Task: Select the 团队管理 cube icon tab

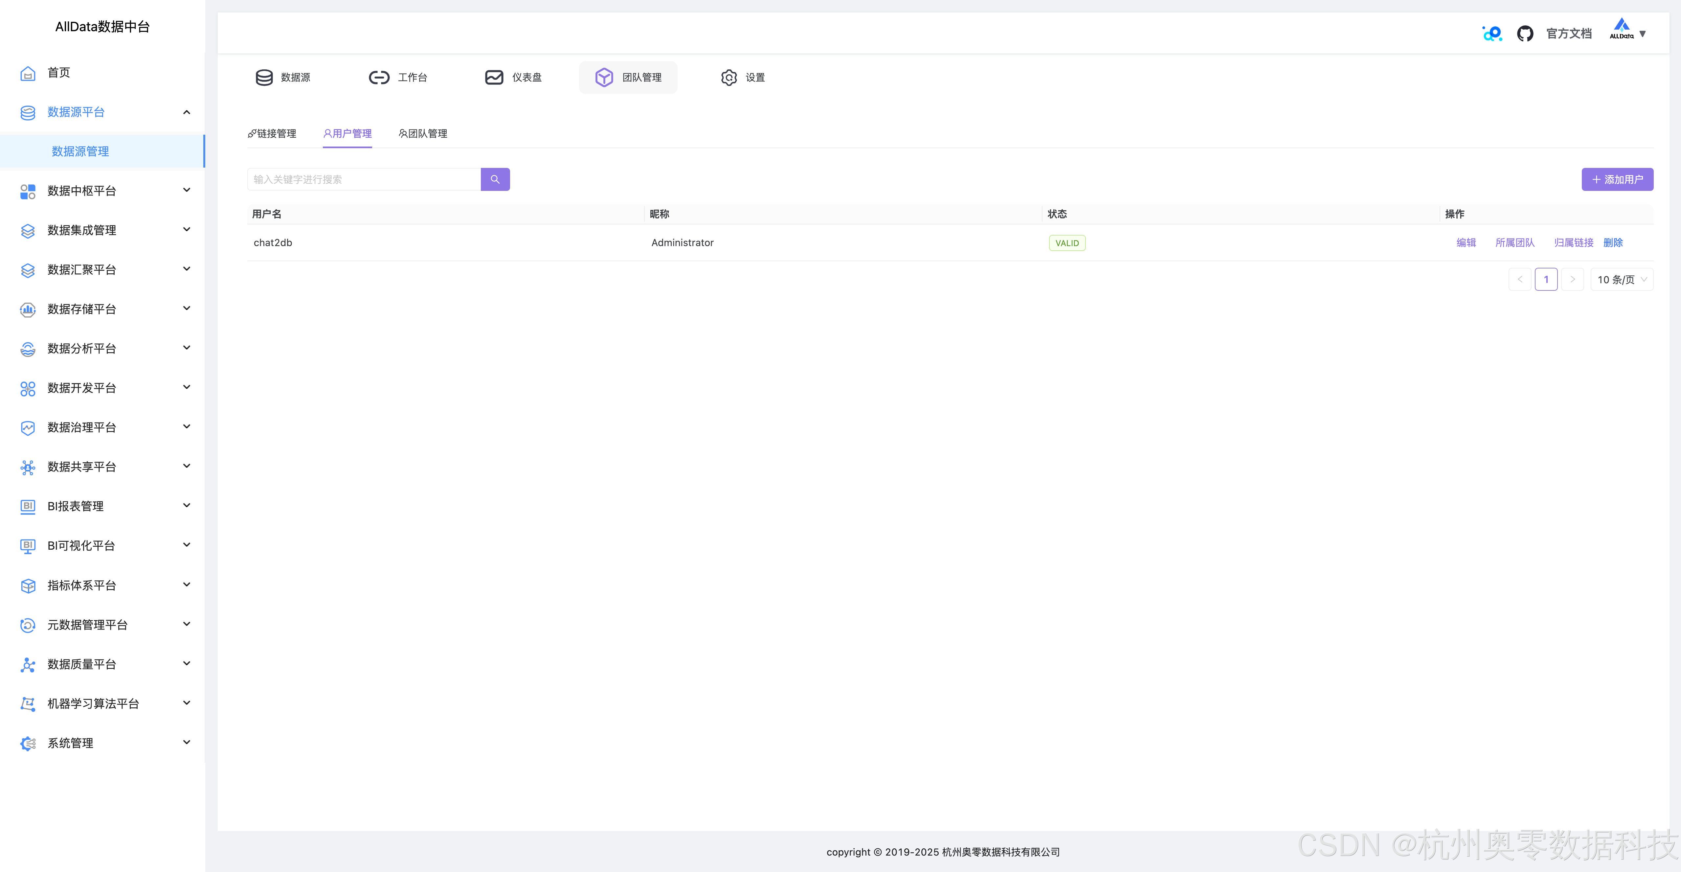Action: click(x=604, y=78)
